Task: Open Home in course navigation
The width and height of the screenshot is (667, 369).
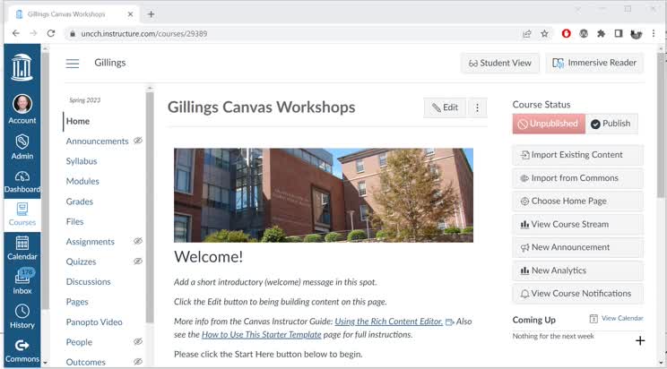Action: 78,121
